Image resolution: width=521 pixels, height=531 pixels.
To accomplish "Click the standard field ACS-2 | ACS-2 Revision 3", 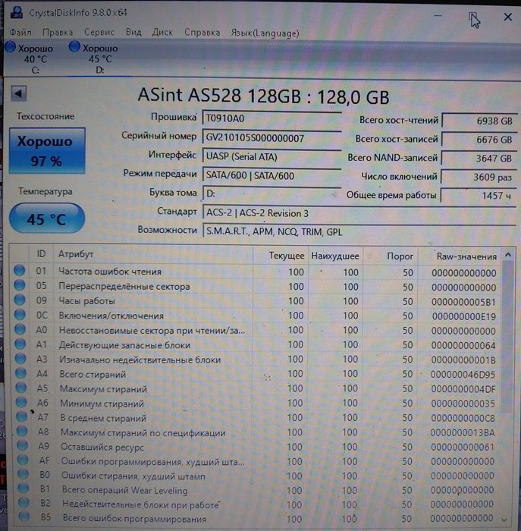I will pyautogui.click(x=359, y=213).
